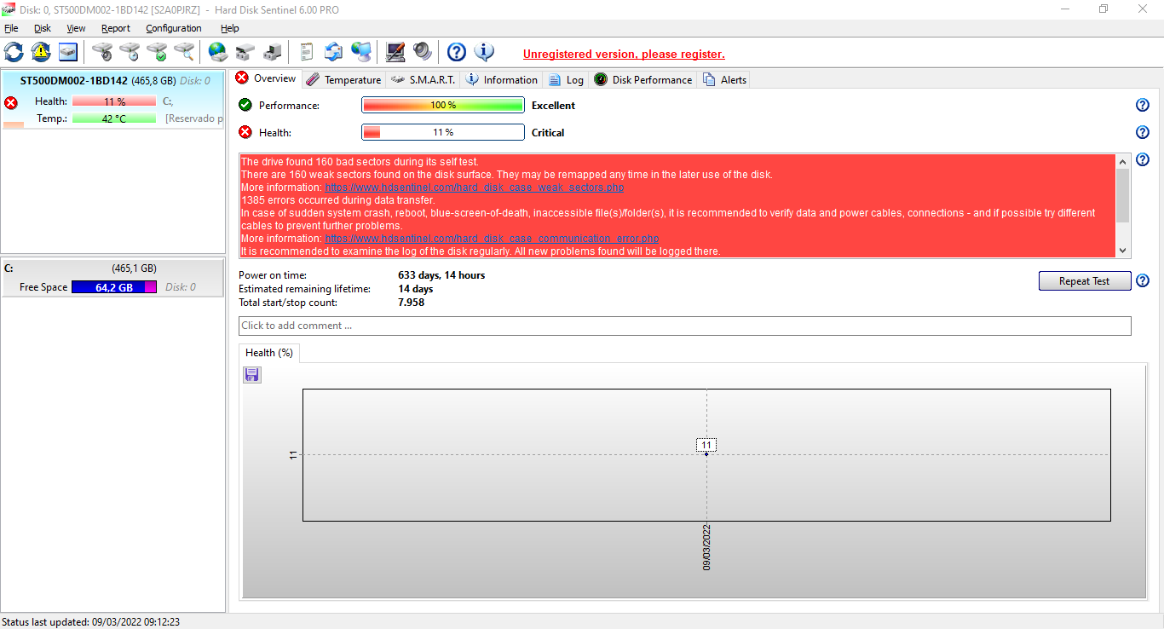Click the globe and monitor toolbar icon

(361, 52)
